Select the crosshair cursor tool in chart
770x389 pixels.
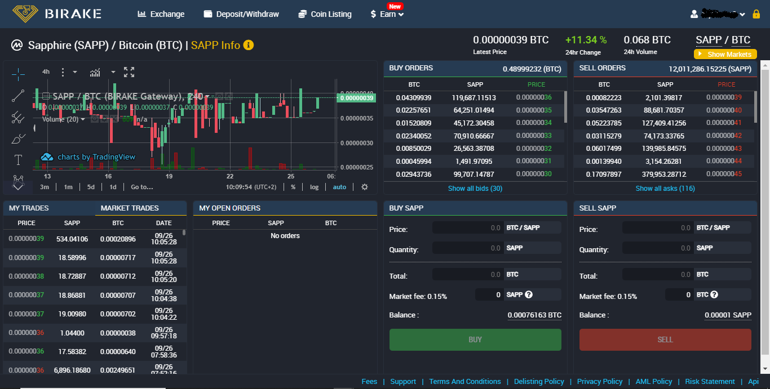[x=18, y=74]
